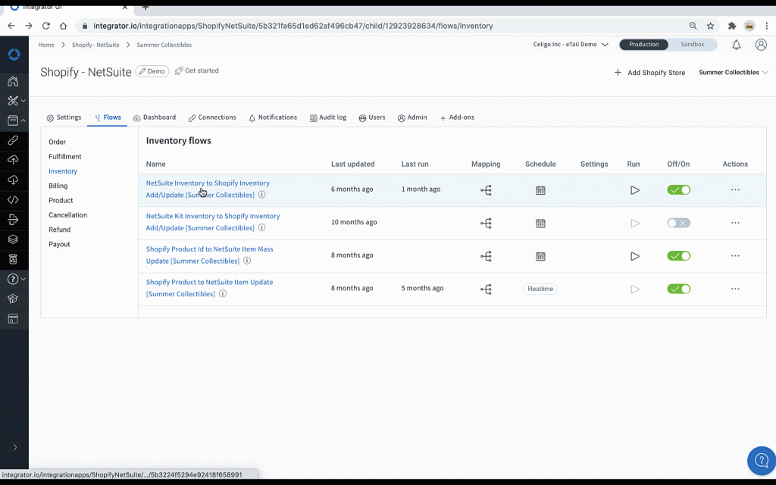The width and height of the screenshot is (776, 485).
Task: Click the Get started link
Action: click(x=196, y=70)
